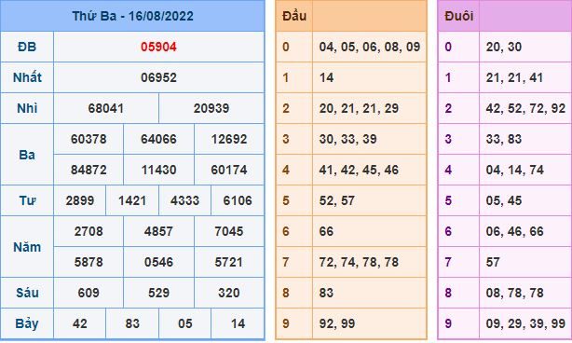Click row digit 7 in the Đầu table
This screenshot has width=572, height=343.
[x=286, y=262]
